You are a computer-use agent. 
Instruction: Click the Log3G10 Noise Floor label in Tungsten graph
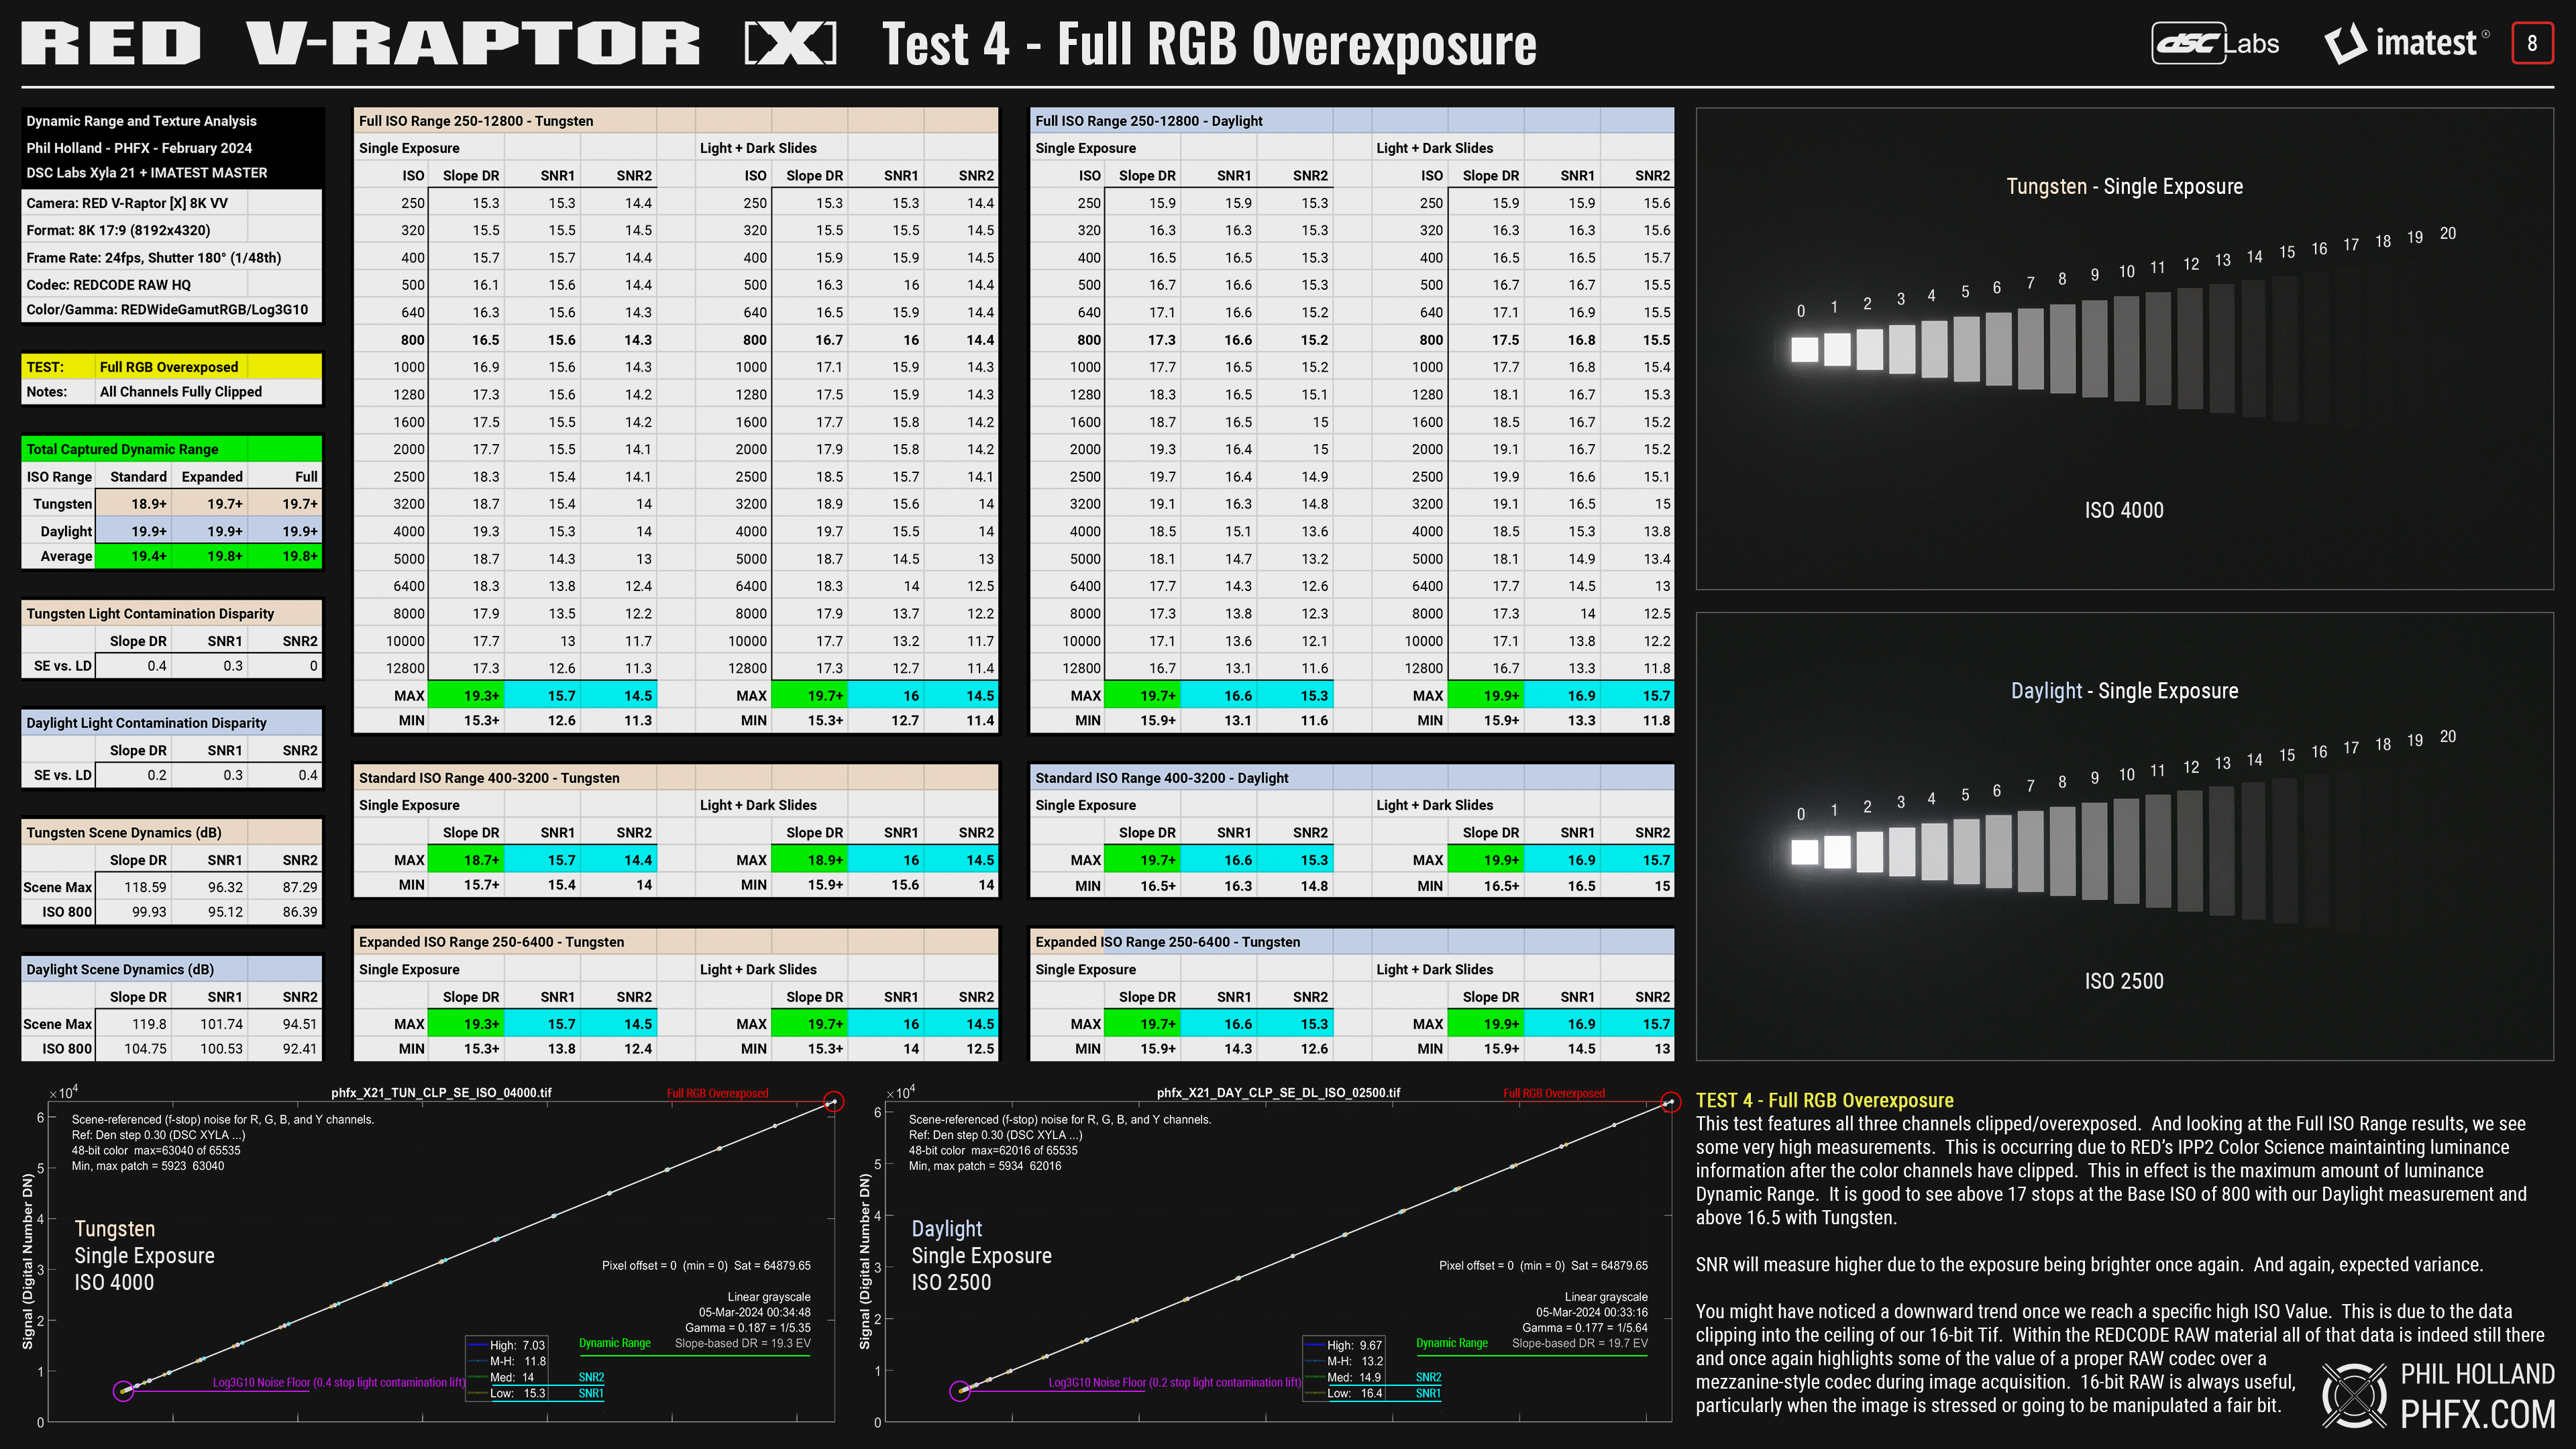[x=338, y=1382]
